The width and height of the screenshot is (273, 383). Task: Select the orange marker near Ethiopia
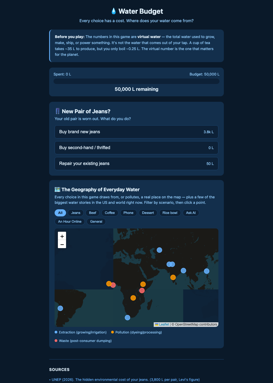[x=143, y=285]
